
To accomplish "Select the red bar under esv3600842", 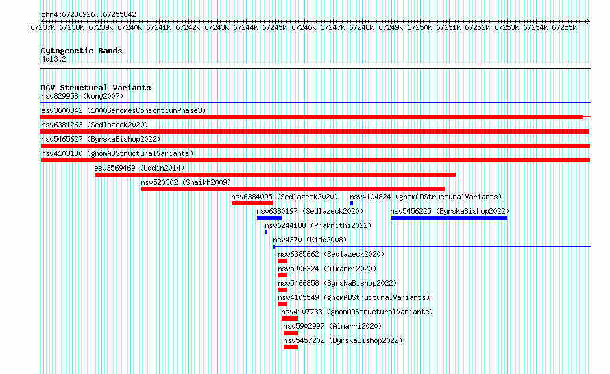I will (312, 117).
